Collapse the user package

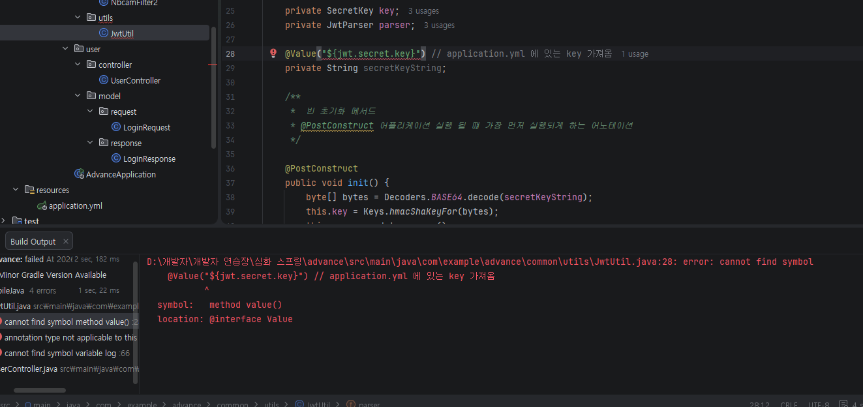click(65, 49)
